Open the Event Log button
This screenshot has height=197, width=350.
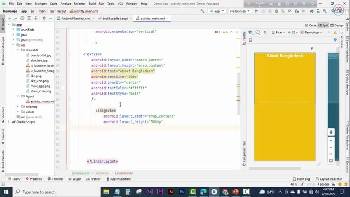tap(301, 179)
